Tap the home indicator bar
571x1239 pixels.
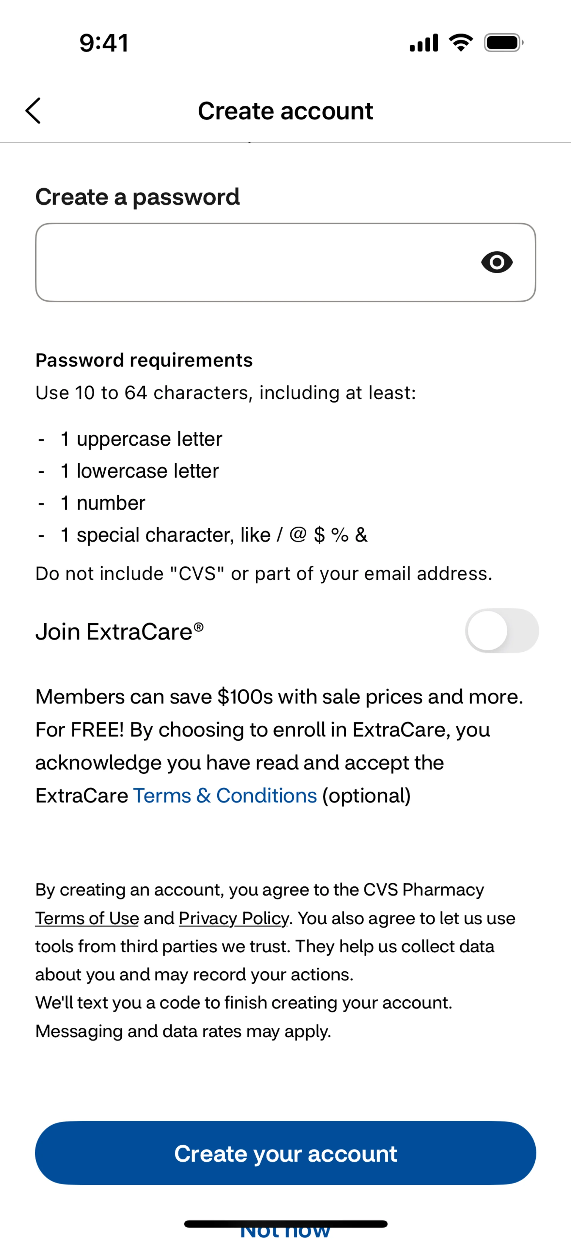pos(285,1223)
